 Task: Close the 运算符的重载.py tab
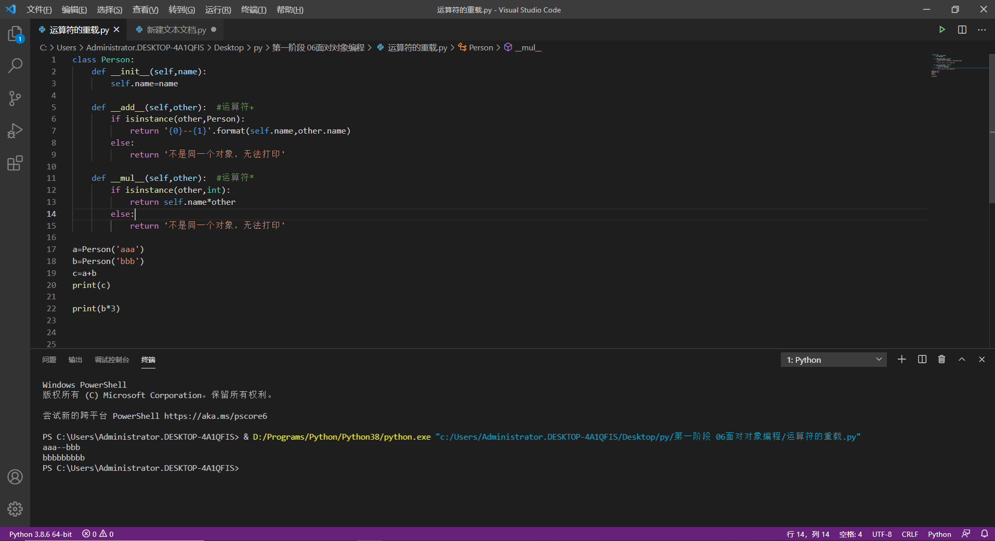click(x=116, y=30)
